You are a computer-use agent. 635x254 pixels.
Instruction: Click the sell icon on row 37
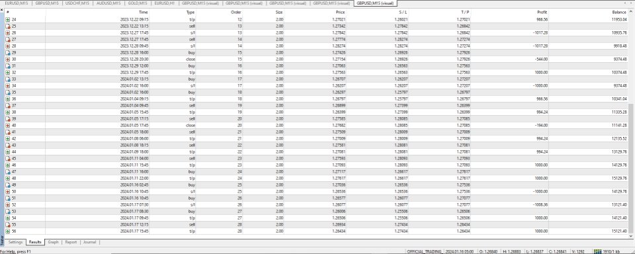coord(8,105)
